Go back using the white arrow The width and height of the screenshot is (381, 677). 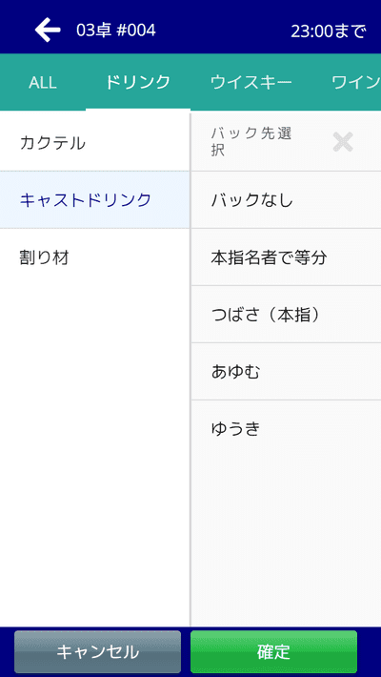(x=48, y=31)
